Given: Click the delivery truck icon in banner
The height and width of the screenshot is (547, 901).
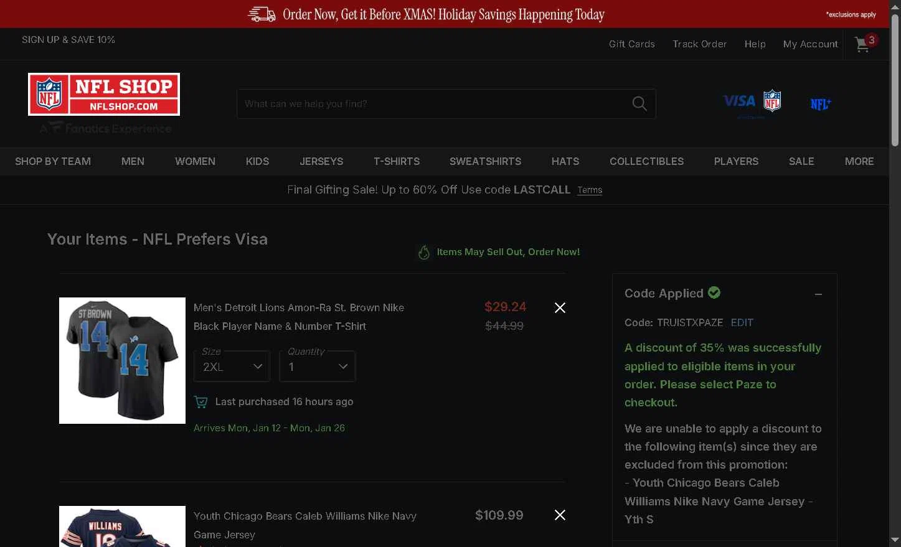Looking at the screenshot, I should 262,14.
